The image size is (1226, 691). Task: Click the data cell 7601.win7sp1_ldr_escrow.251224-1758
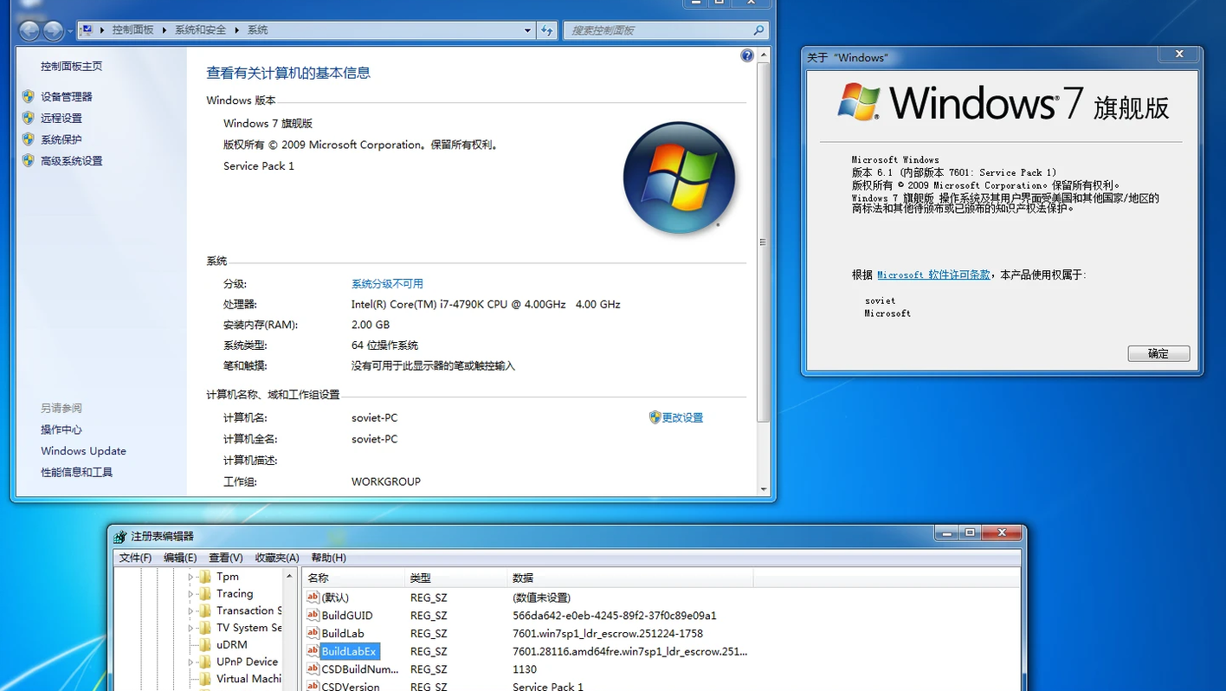[x=608, y=634]
